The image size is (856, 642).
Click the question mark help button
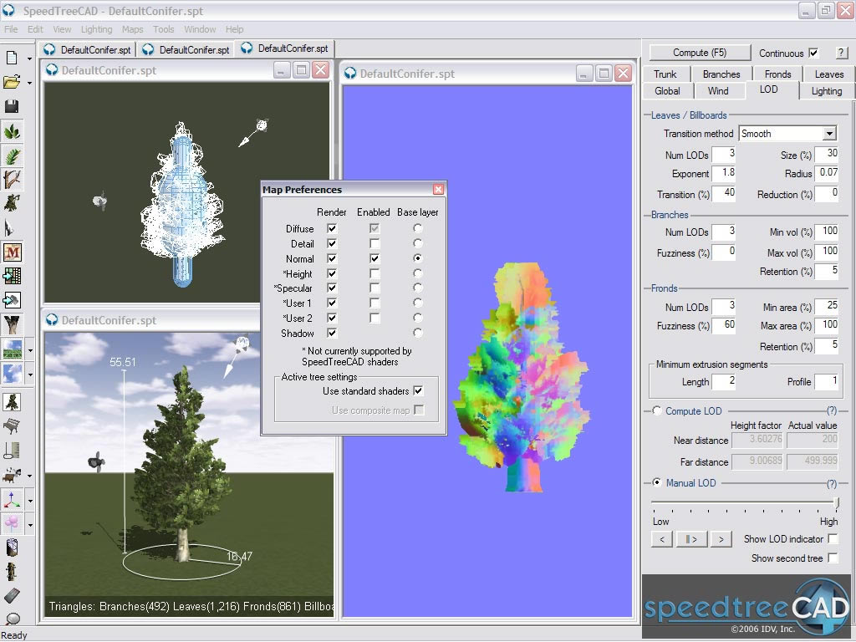point(841,53)
